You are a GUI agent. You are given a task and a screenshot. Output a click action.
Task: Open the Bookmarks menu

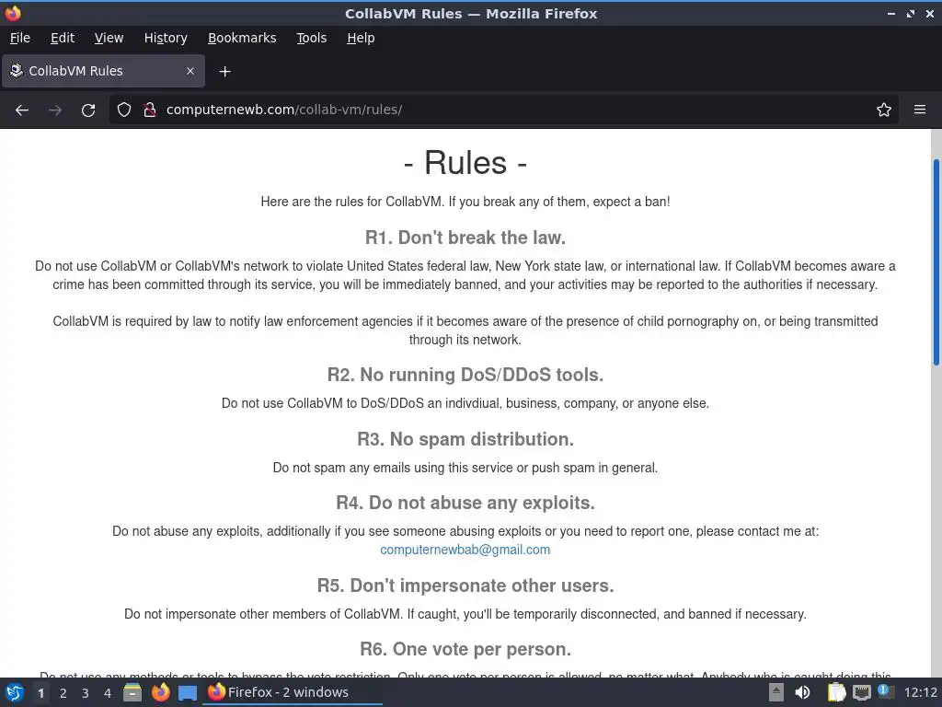(x=242, y=38)
